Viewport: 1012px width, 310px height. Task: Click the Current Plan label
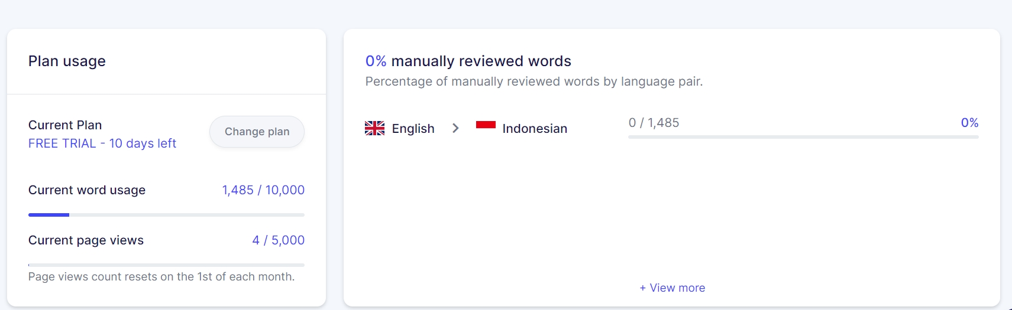tap(65, 125)
